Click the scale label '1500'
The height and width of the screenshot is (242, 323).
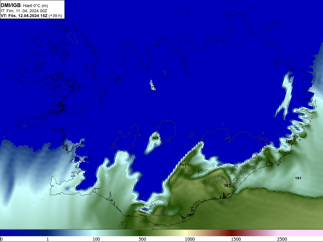tap(236, 239)
